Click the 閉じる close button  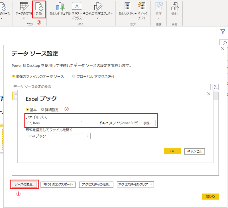pyautogui.click(x=210, y=197)
